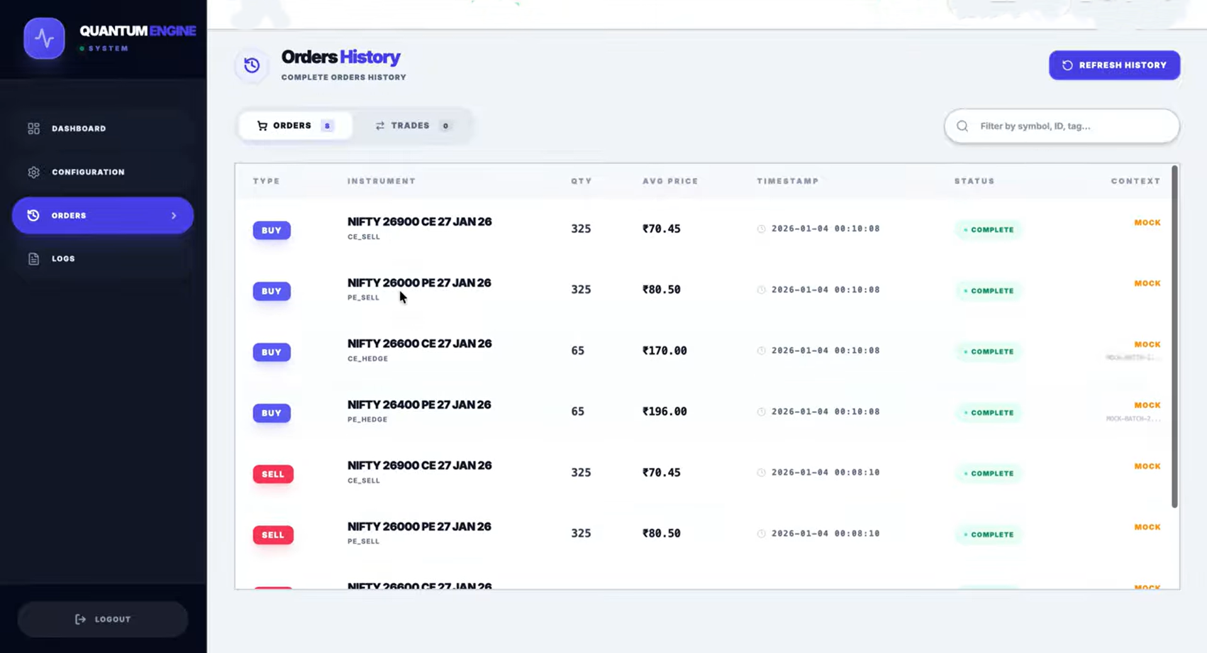Click the Quantum Engine logo icon

click(x=43, y=38)
